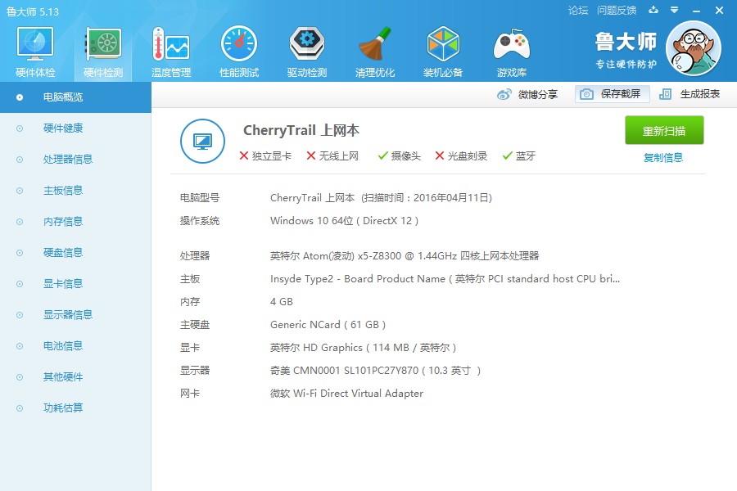
Task: Generate a report via 生成报表
Action: pyautogui.click(x=700, y=94)
